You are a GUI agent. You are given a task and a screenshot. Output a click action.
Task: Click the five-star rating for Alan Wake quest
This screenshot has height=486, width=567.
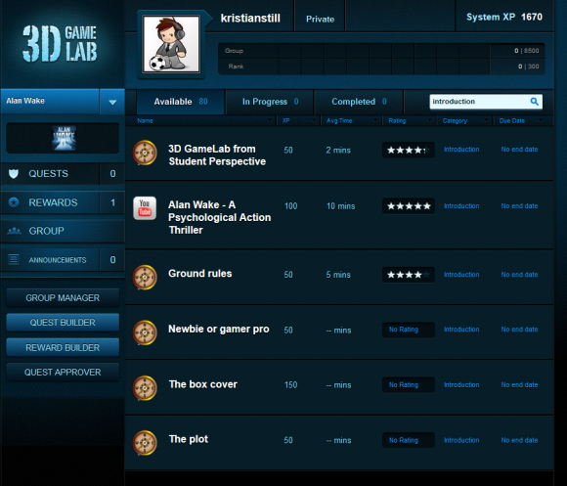click(x=409, y=206)
